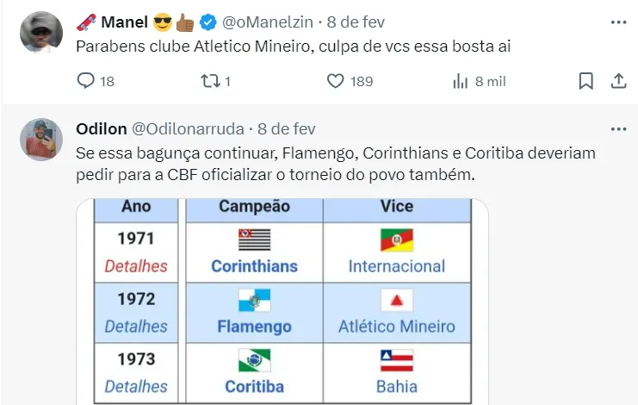
Task: Open Detalhes link for 1973
Action: [x=136, y=387]
